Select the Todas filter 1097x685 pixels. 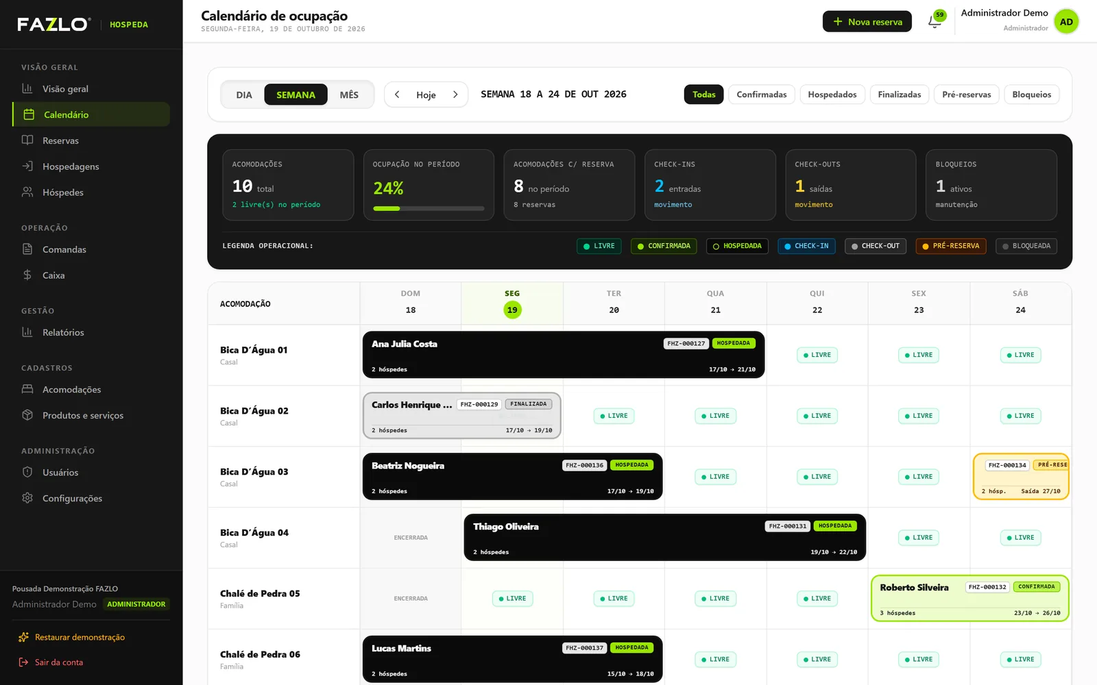[703, 95]
